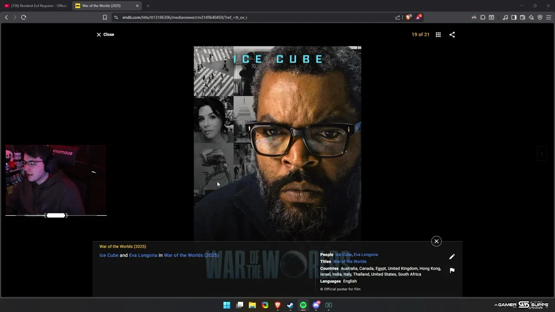Dismiss the image info panel
555x312 pixels.
pos(437,241)
